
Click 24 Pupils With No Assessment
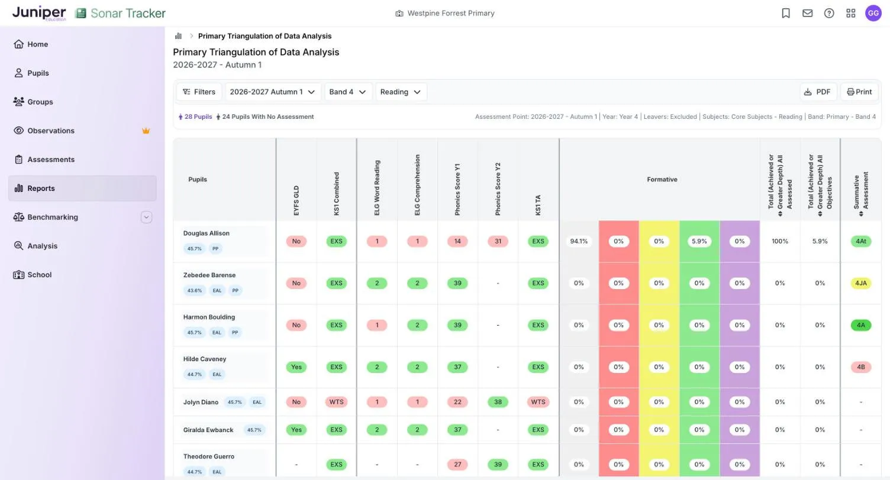(x=265, y=116)
